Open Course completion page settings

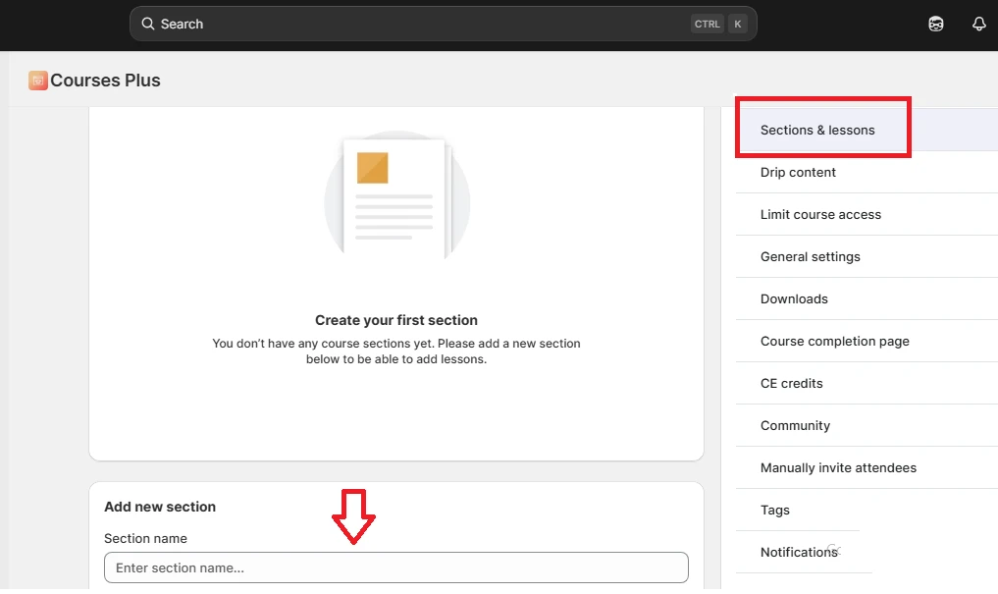click(835, 341)
